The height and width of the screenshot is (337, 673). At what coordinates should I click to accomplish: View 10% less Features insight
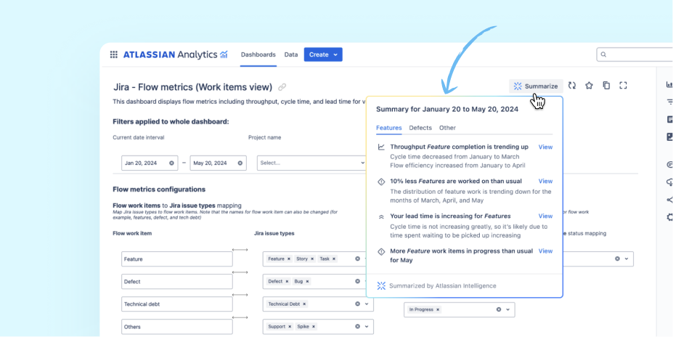(545, 181)
